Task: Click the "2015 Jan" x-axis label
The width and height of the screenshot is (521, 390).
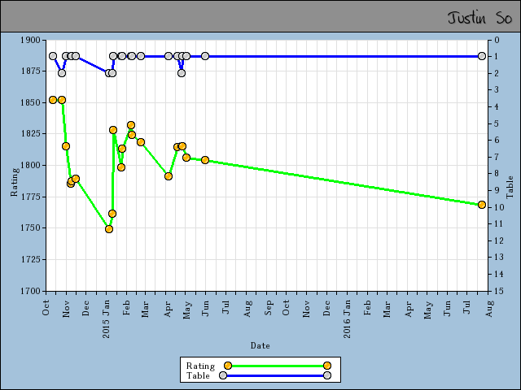Action: (107, 319)
